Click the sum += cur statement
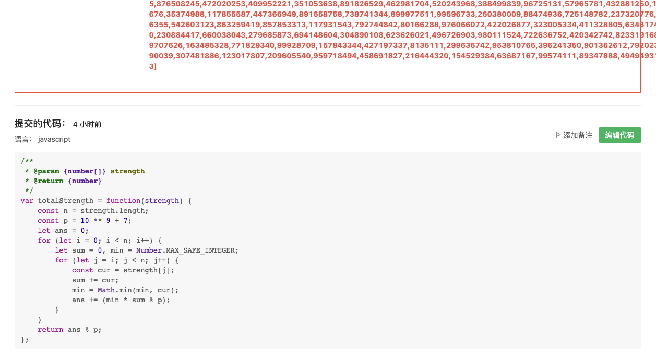Screen dimensions: 656x359 point(96,280)
